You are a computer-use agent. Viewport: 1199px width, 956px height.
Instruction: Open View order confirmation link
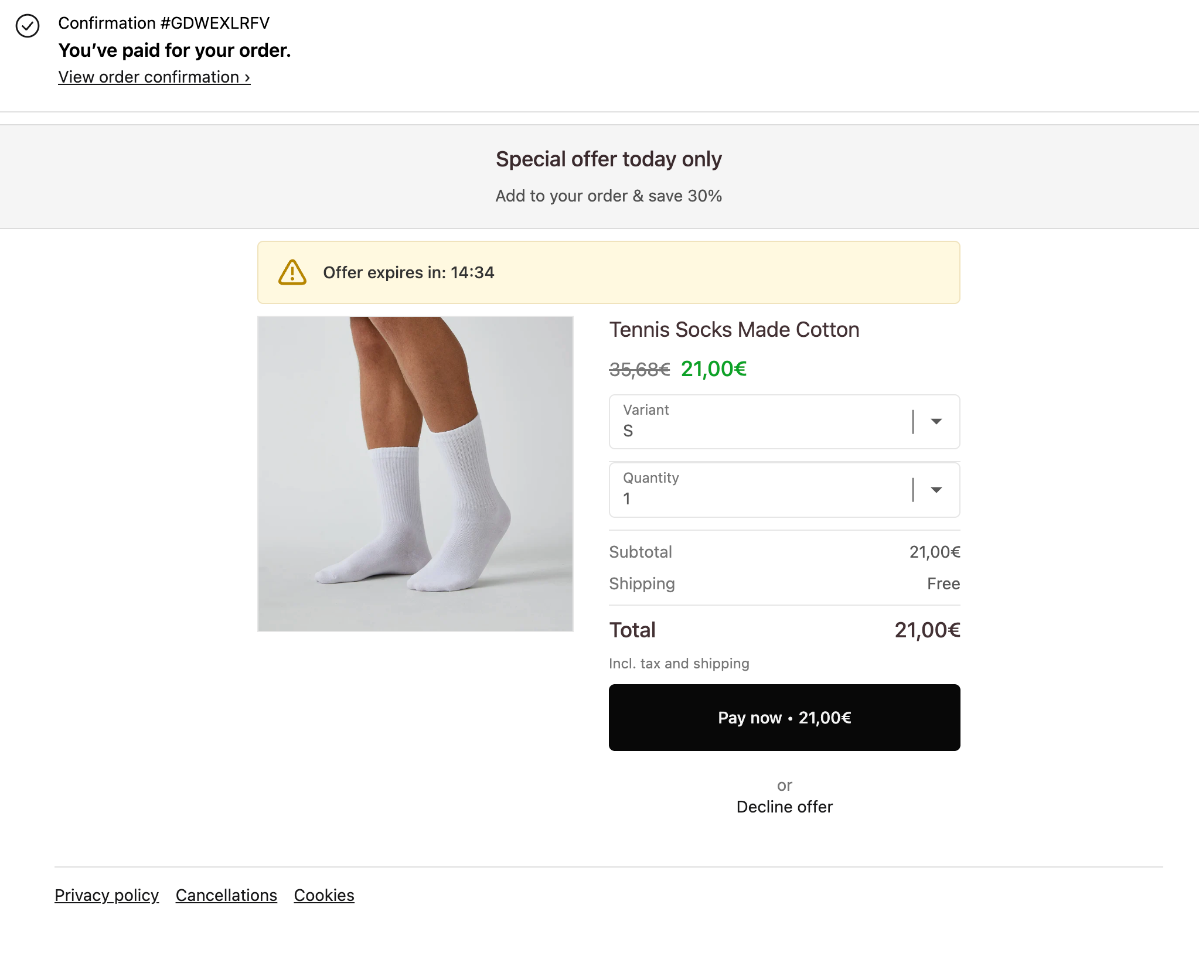(154, 77)
